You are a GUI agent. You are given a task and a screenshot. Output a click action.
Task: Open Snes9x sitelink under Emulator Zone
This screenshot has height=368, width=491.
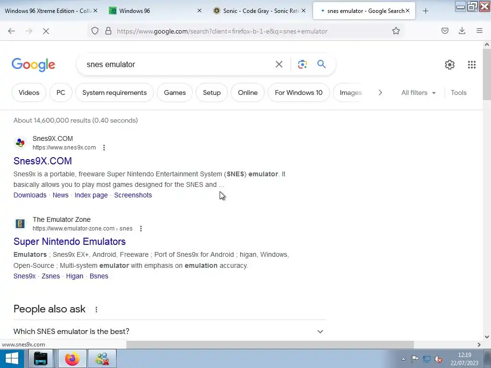click(24, 276)
